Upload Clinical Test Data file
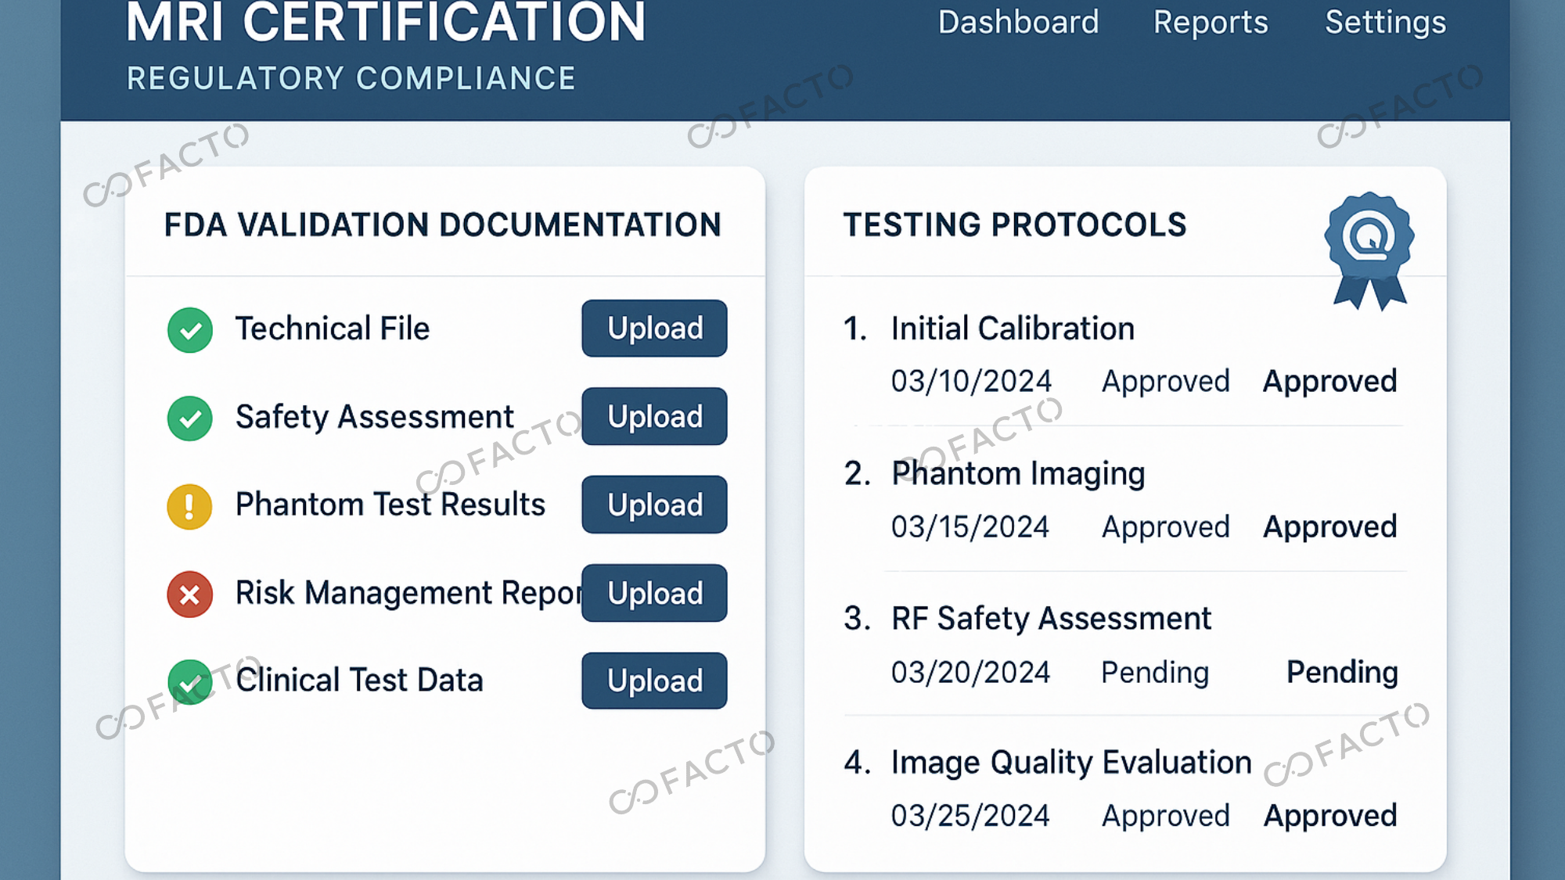 (654, 681)
